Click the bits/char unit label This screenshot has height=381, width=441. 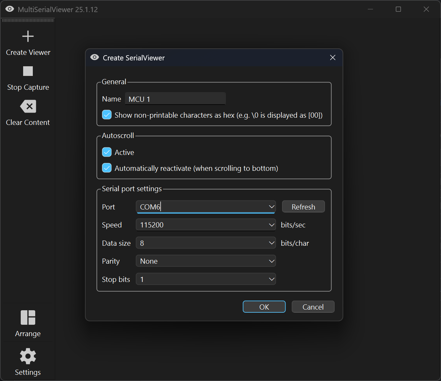pyautogui.click(x=295, y=243)
